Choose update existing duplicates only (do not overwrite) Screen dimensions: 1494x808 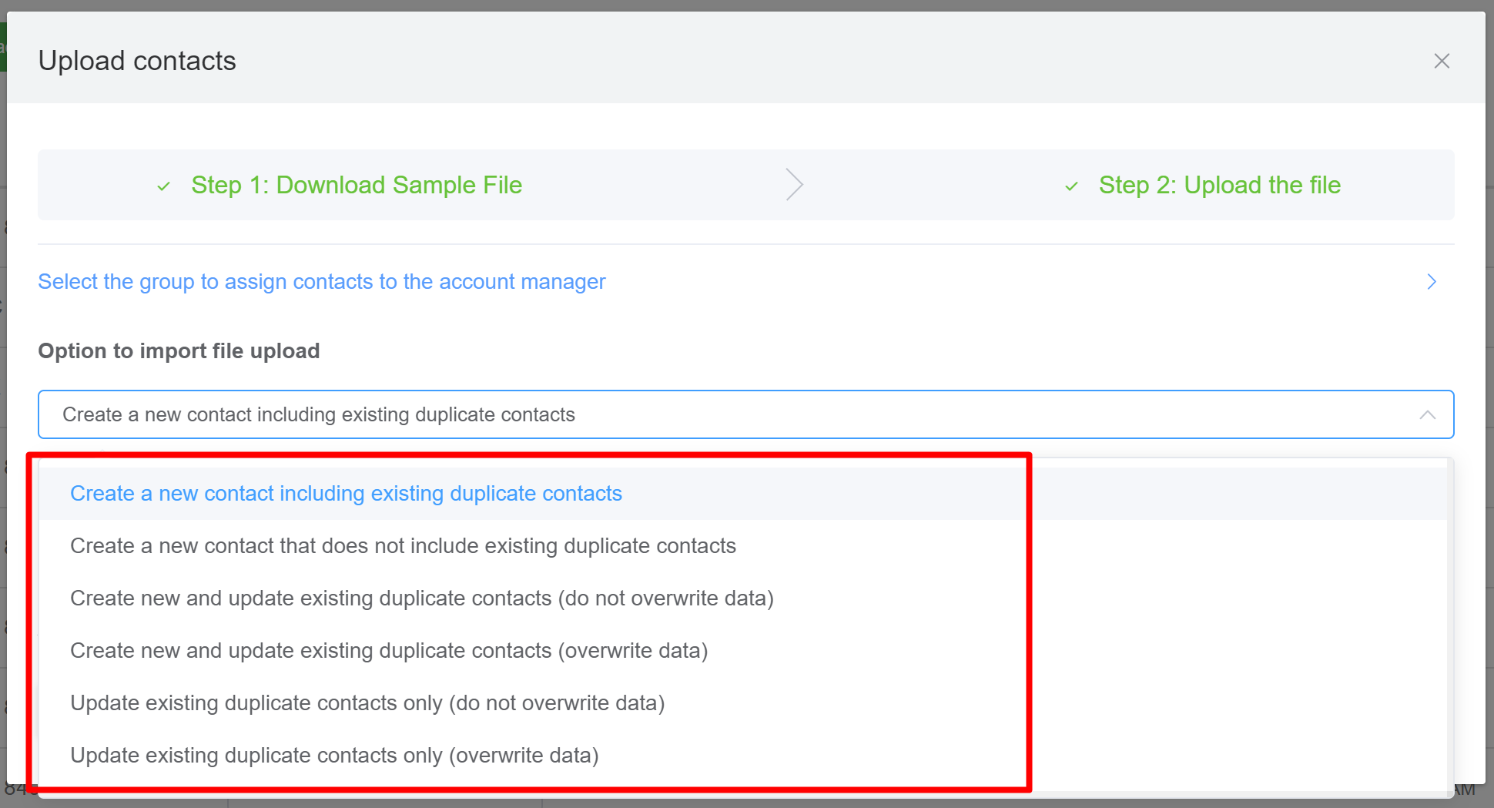[367, 703]
